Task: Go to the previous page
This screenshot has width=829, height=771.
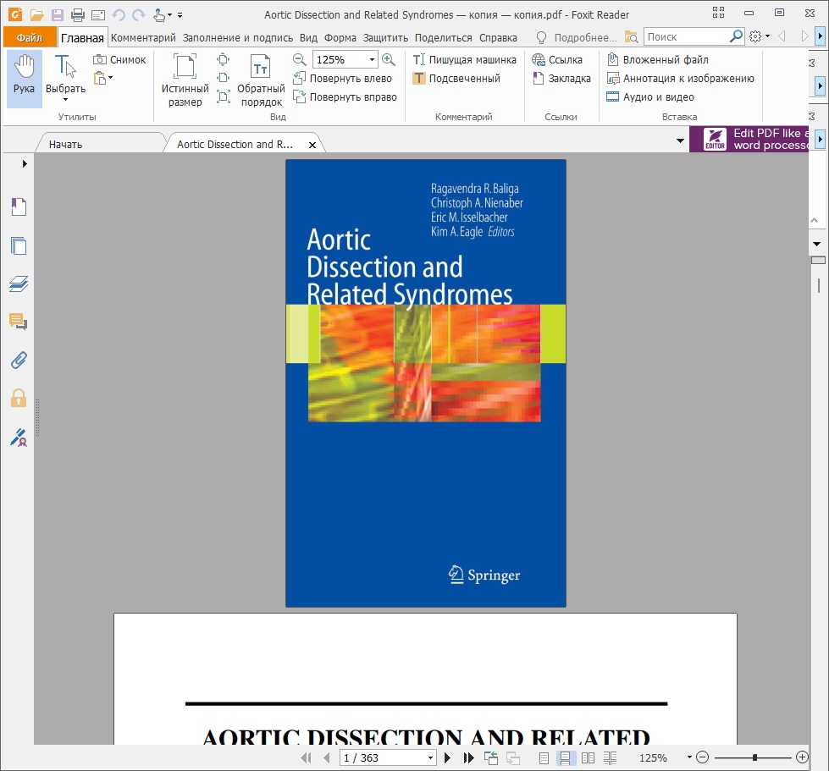Action: pos(327,757)
